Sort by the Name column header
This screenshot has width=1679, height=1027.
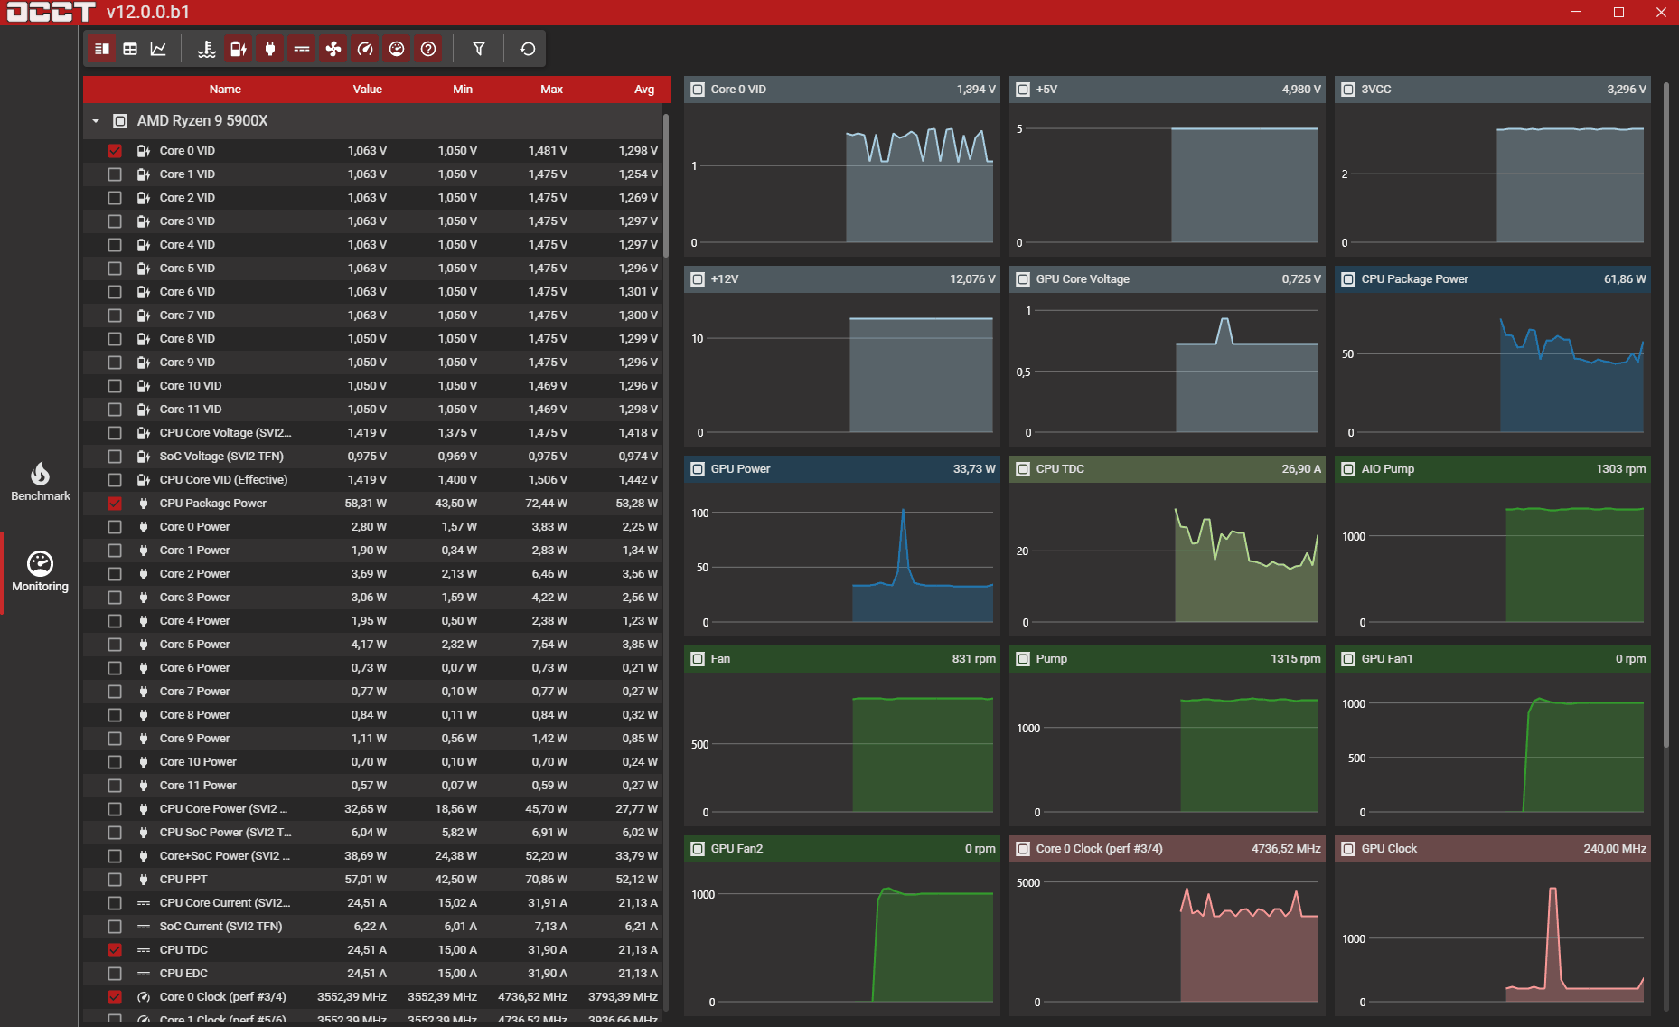click(x=224, y=89)
